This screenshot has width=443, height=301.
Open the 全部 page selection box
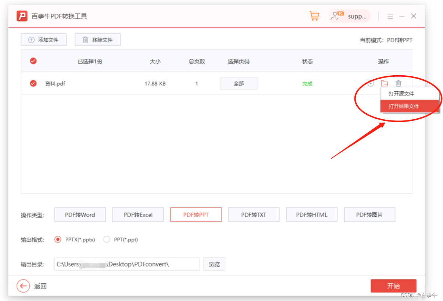click(239, 83)
